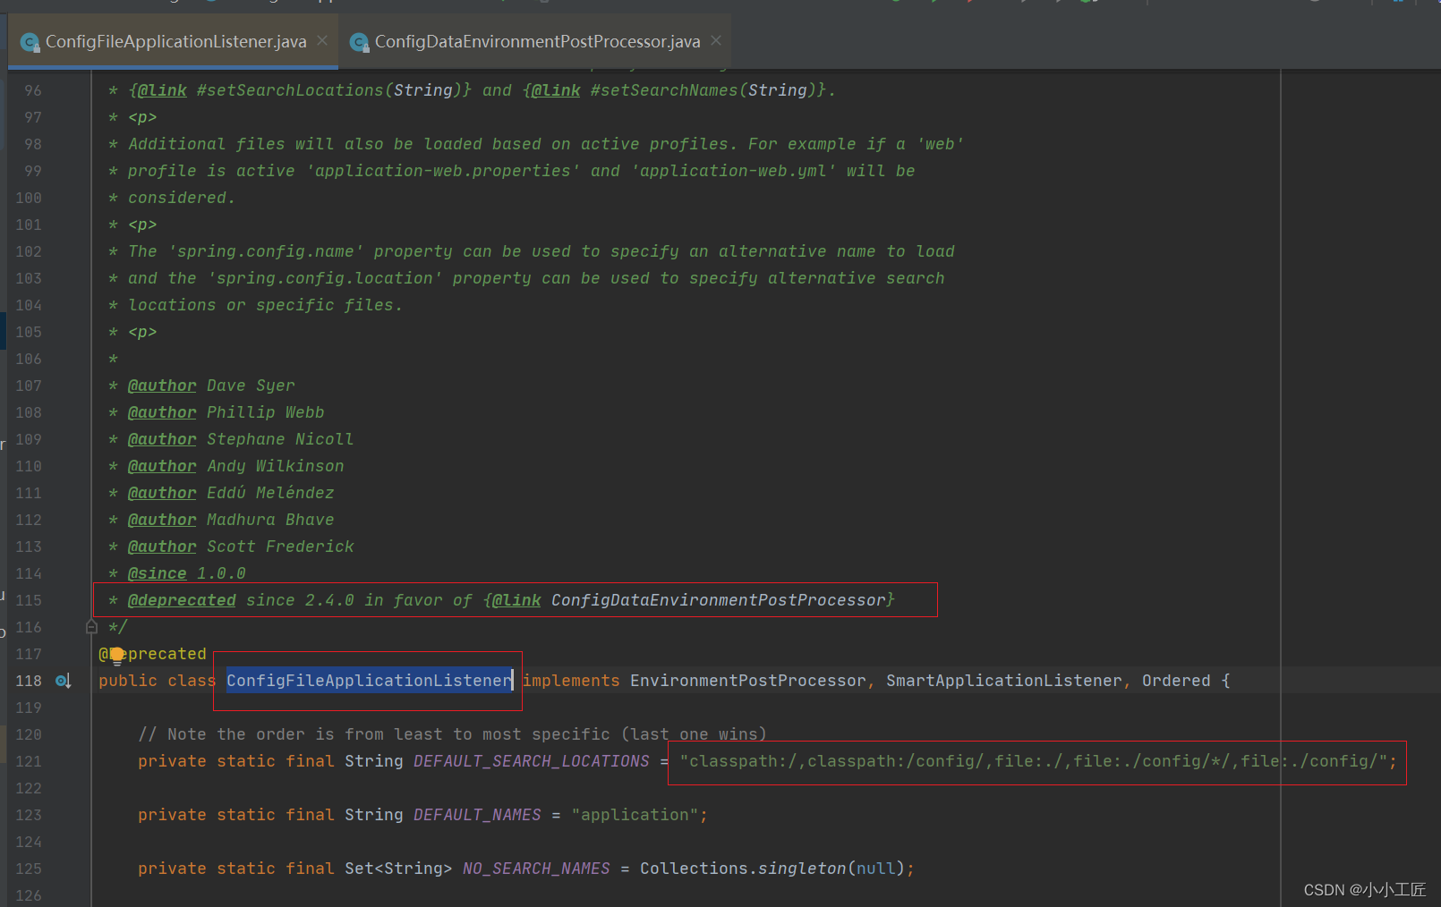This screenshot has width=1441, height=907.
Task: Click the Java class icon on ConfigFileApplicationListener.java tab
Action: tap(30, 41)
